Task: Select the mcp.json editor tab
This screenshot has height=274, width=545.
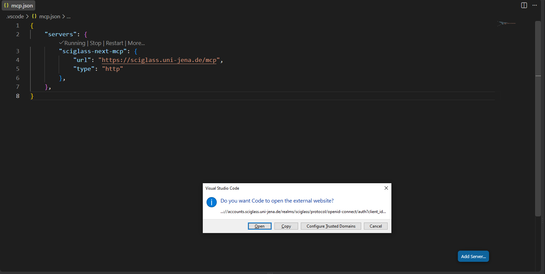Action: coord(18,6)
